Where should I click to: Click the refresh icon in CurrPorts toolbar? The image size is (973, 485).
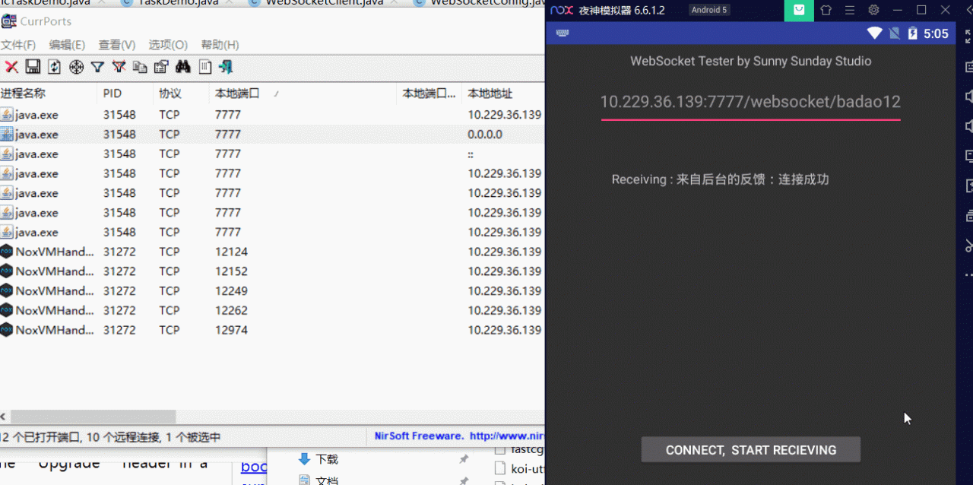click(54, 67)
